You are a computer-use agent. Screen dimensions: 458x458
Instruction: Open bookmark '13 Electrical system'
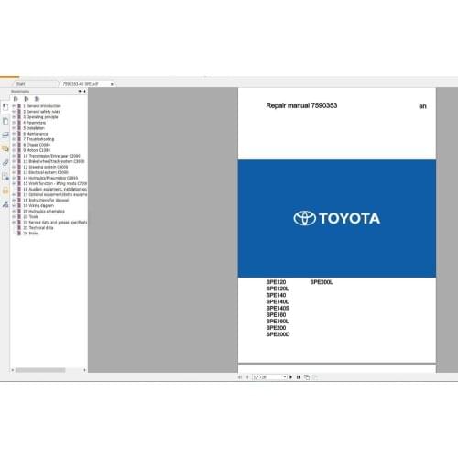click(x=46, y=172)
